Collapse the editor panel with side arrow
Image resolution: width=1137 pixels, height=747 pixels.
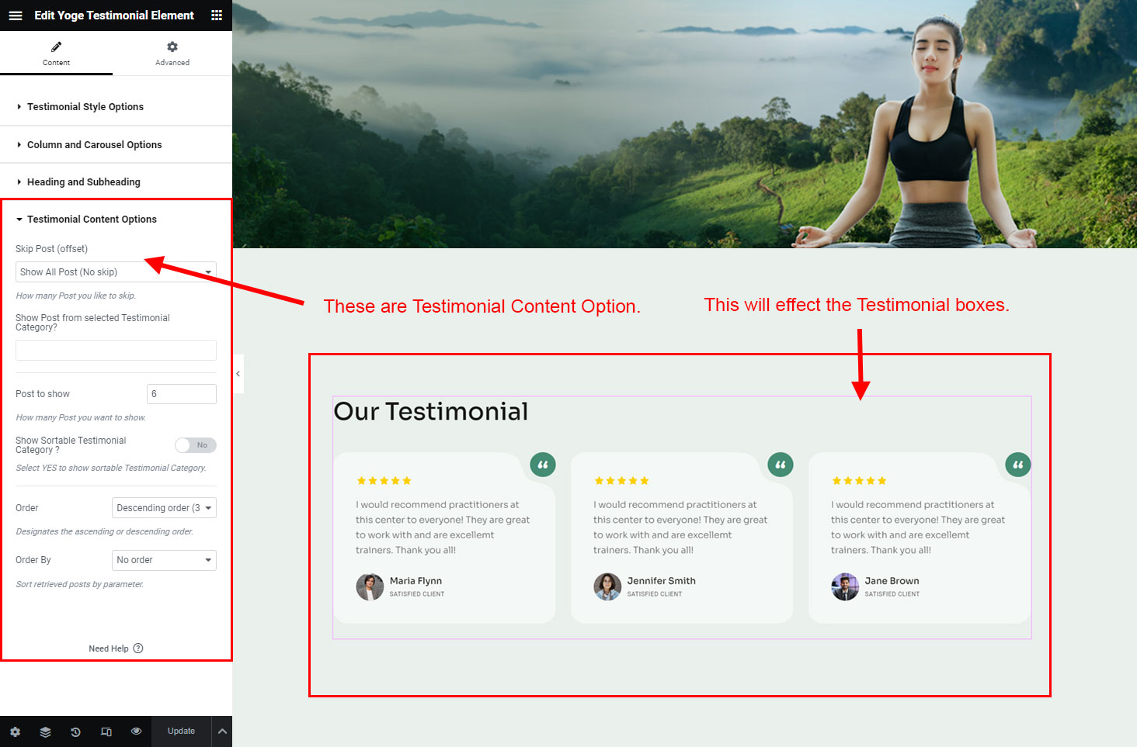coord(238,374)
